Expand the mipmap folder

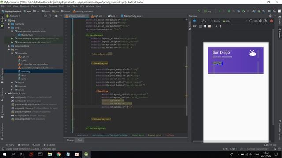coord(12,86)
